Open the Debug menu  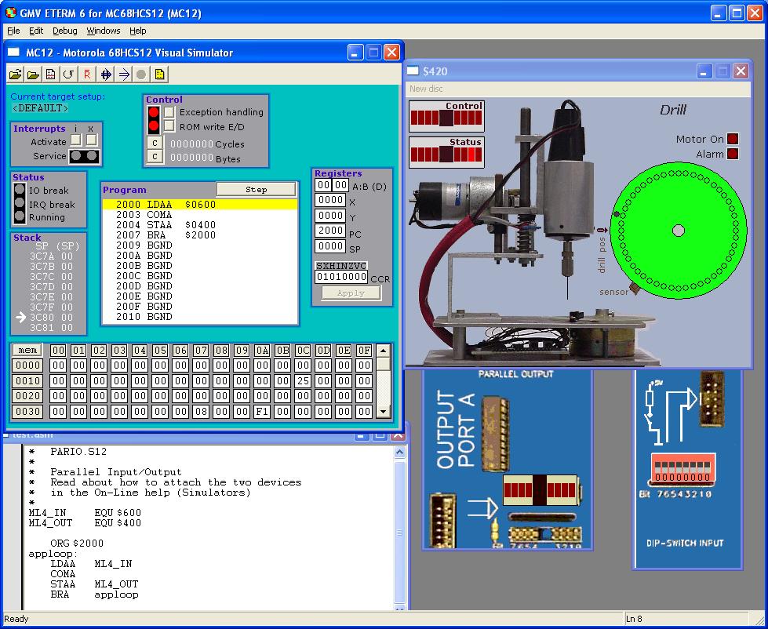(x=64, y=31)
